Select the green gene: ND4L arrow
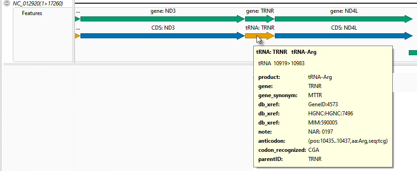The width and height of the screenshot is (417, 171). coord(344,19)
